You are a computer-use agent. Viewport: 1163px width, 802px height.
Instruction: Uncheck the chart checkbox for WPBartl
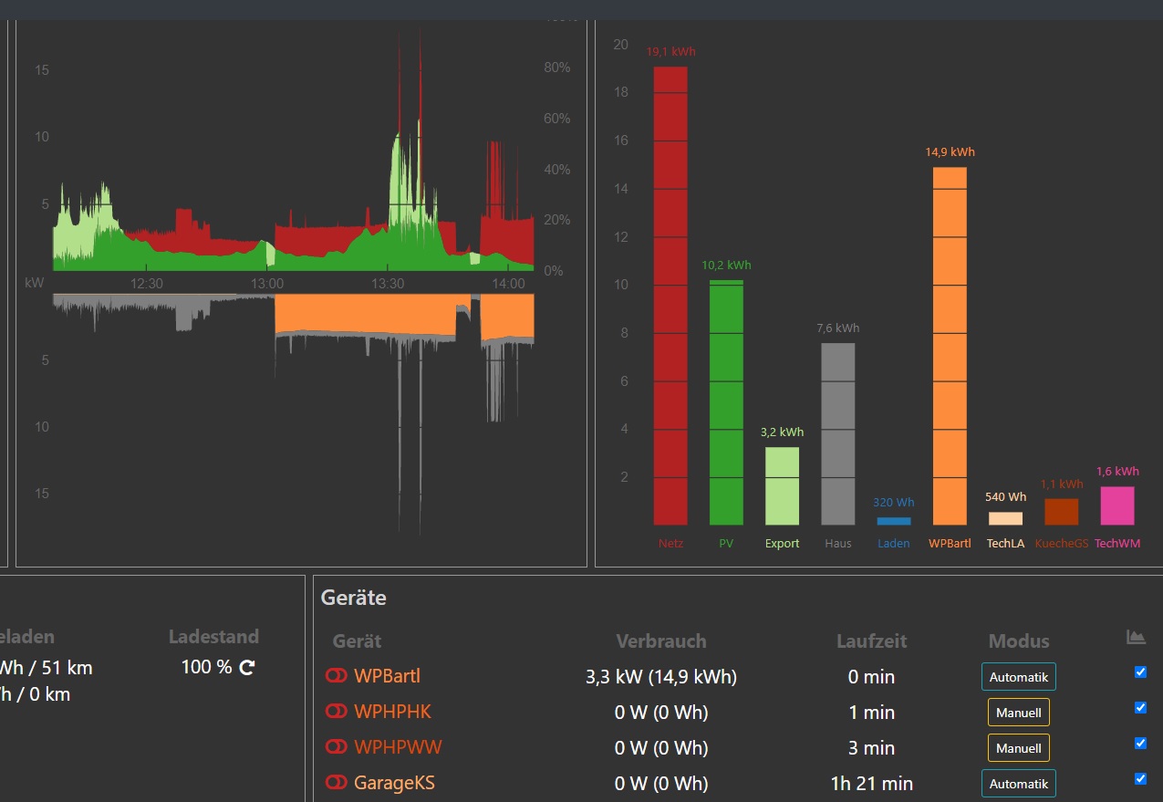click(1140, 672)
